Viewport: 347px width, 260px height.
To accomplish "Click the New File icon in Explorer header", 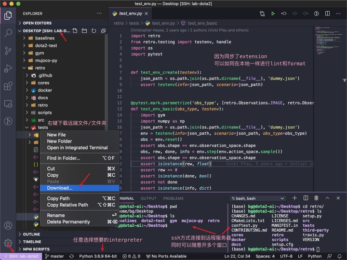I will (75, 31).
